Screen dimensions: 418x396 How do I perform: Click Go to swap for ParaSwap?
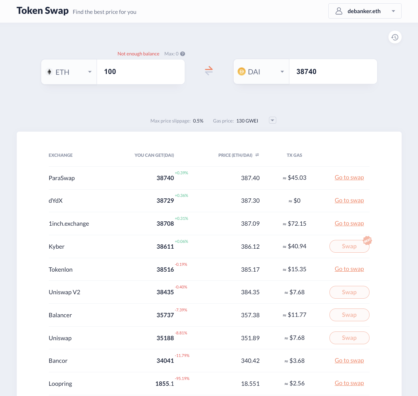point(349,178)
